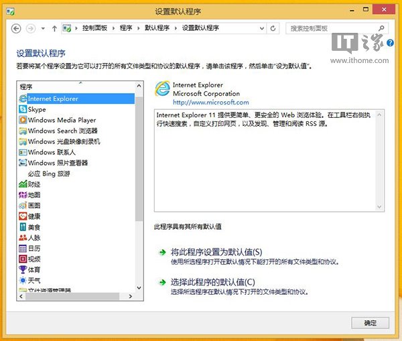Refresh the address bar location
402x341 pixels.
pyautogui.click(x=273, y=29)
